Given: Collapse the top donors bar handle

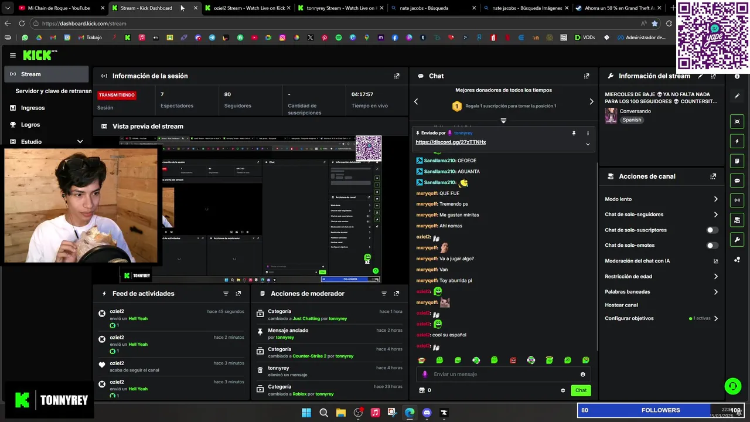Looking at the screenshot, I should click(503, 121).
